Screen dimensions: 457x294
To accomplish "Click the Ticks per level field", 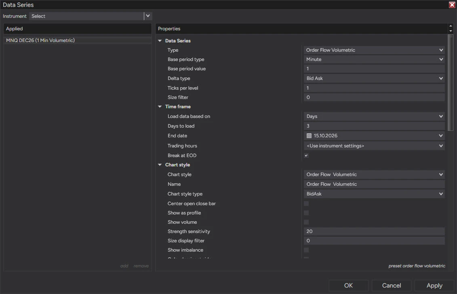I will coord(374,88).
